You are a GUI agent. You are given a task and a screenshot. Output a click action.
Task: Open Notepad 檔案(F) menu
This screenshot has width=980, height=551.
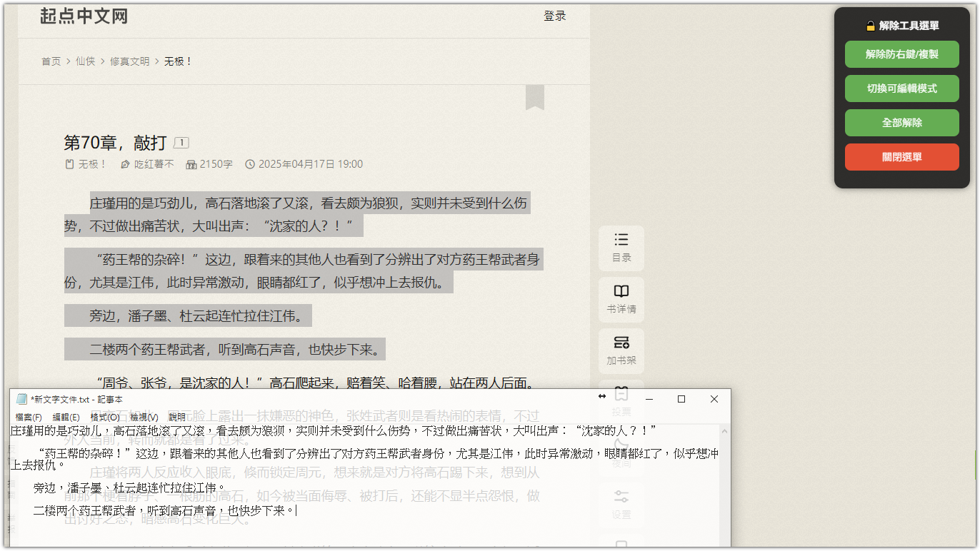coord(29,417)
